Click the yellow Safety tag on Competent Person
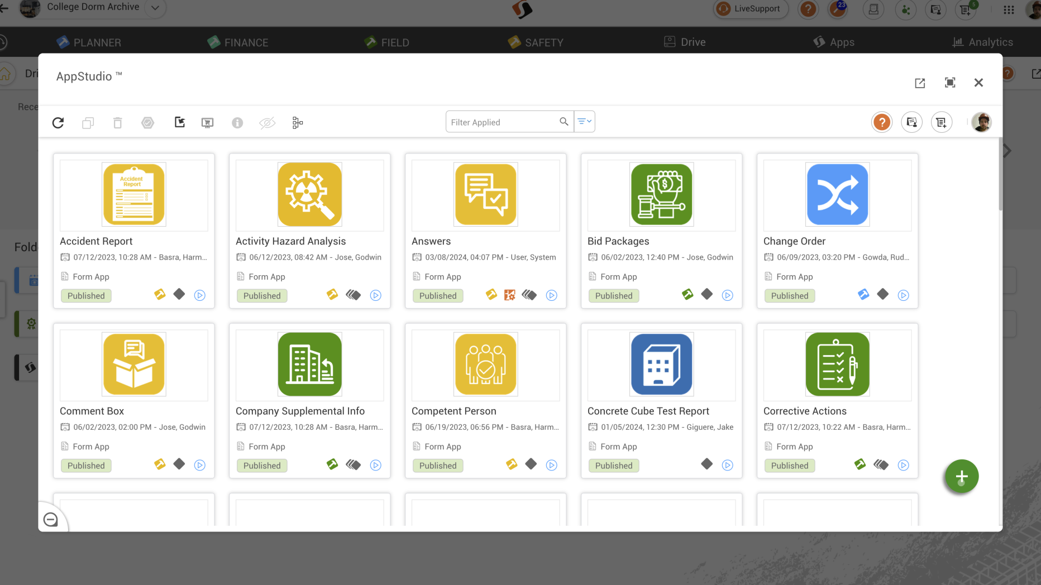Image resolution: width=1041 pixels, height=585 pixels. tap(512, 464)
